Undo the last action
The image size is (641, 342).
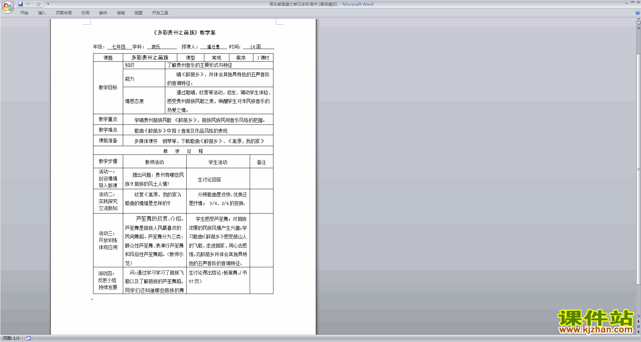(x=27, y=4)
